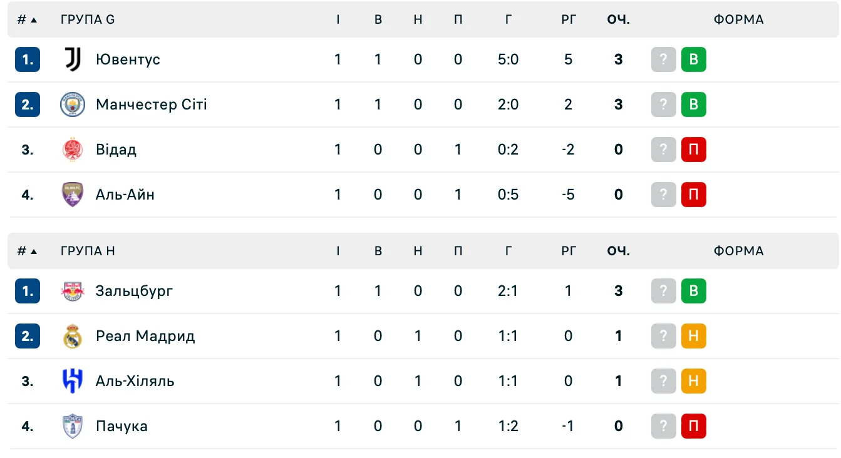841x458 pixels.
Task: Click the Аль-Хіляль team name
Action: 135,381
